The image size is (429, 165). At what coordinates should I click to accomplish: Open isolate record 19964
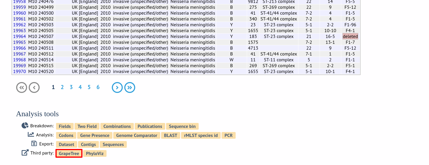coord(19,37)
